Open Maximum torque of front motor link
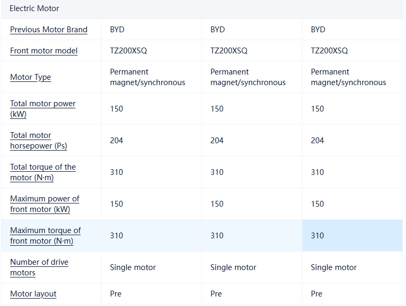 (x=45, y=236)
